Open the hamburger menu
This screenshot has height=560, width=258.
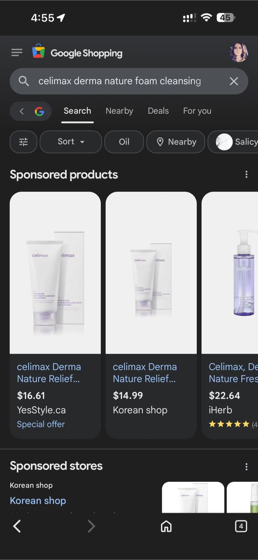(17, 52)
